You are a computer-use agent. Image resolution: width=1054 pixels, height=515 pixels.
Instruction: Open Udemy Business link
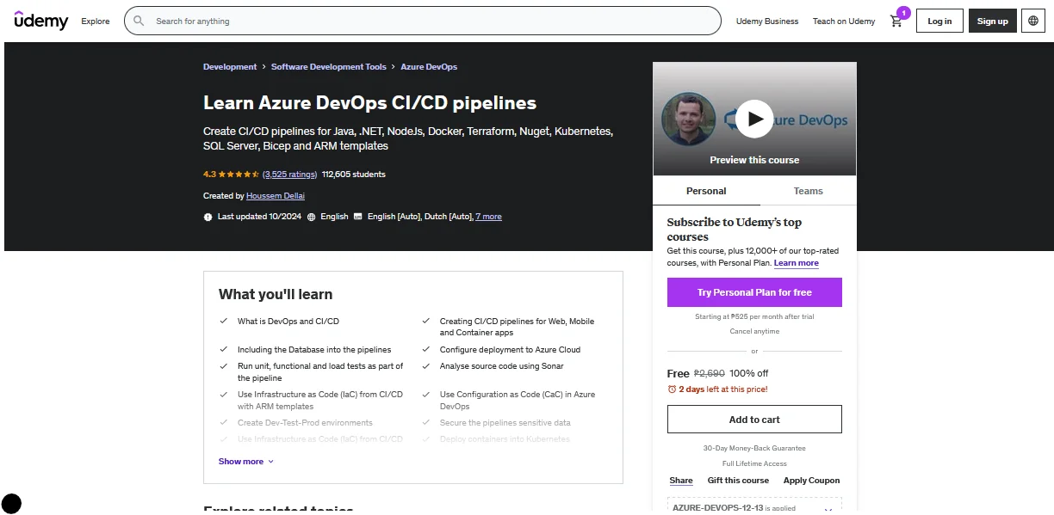[767, 21]
